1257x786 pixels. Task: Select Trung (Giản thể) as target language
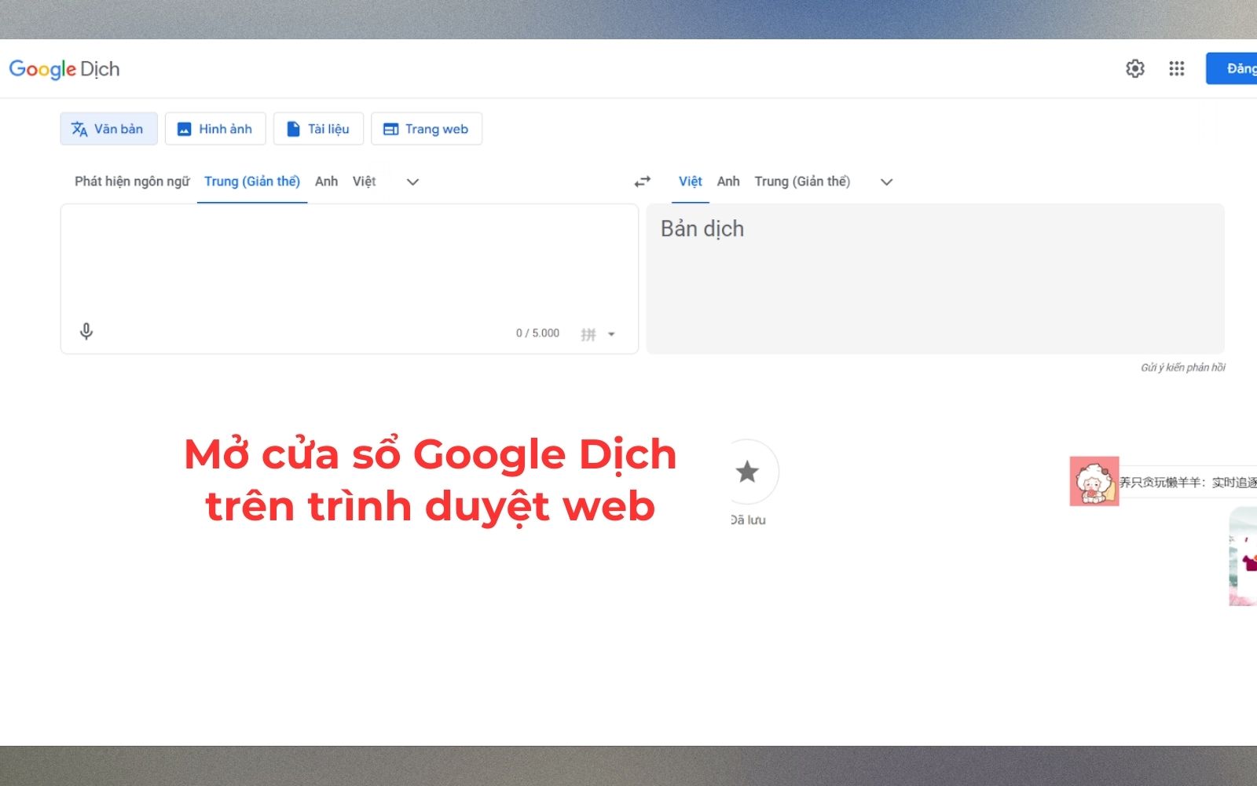point(802,182)
